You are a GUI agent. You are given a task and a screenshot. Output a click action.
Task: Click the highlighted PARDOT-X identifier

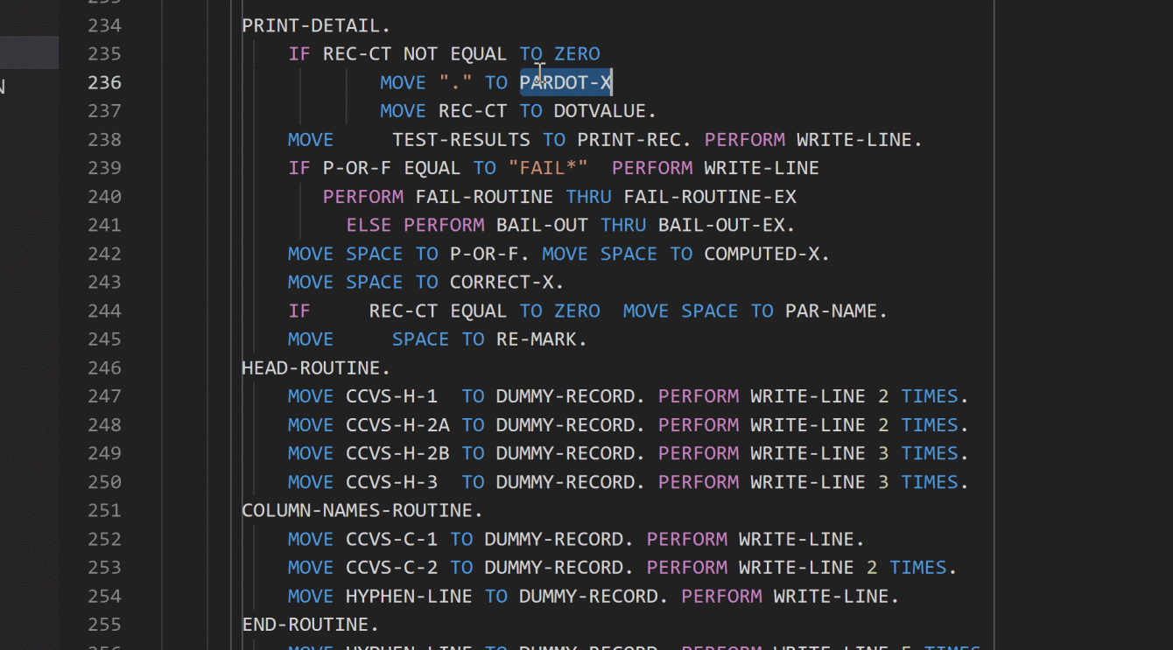click(565, 82)
